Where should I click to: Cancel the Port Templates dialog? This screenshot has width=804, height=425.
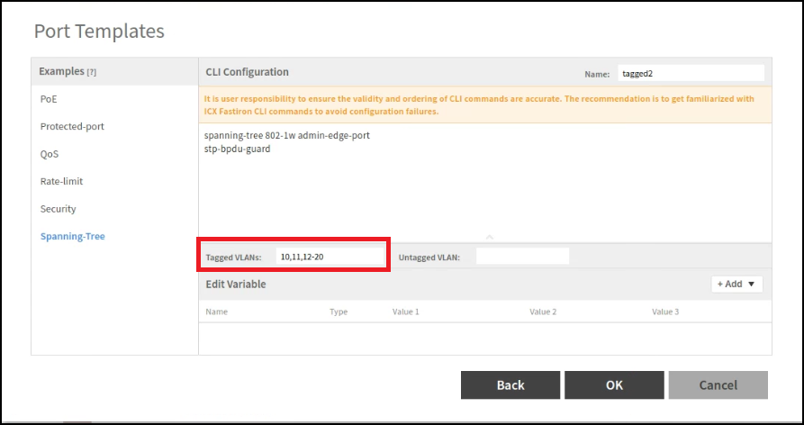[718, 385]
